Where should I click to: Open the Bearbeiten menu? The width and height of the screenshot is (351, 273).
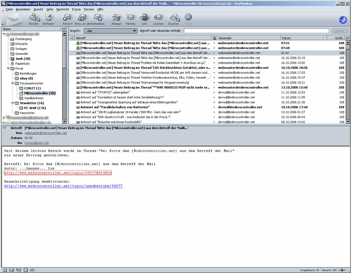pos(23,9)
